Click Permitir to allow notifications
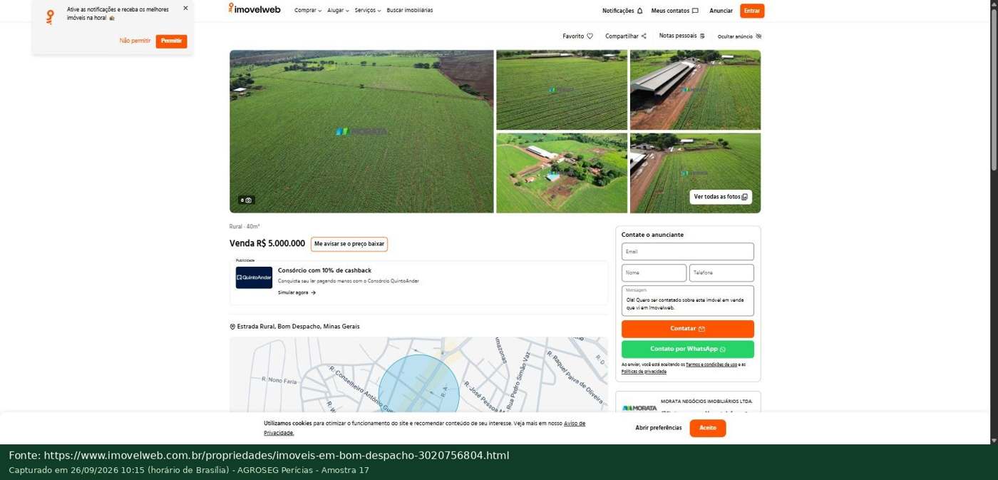998x480 pixels. click(x=171, y=41)
